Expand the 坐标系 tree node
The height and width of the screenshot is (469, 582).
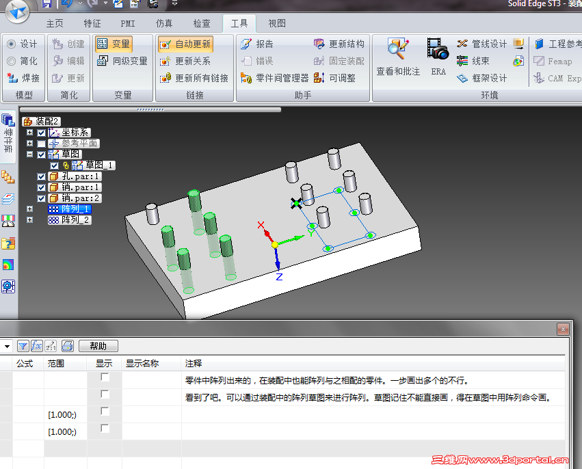click(x=29, y=133)
